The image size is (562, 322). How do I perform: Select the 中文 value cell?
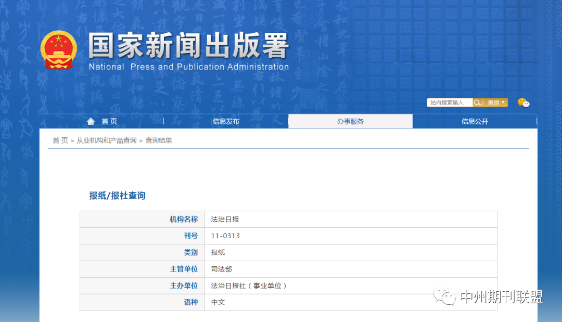coord(351,302)
